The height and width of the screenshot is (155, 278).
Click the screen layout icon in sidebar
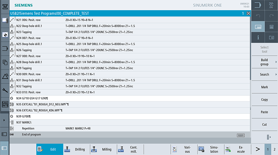pyautogui.click(x=4, y=134)
